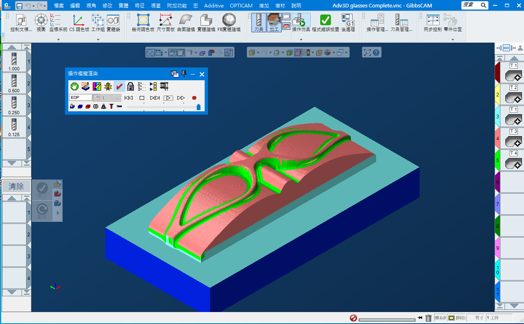Click the help question mark icon in viewport
The image size is (524, 324).
tap(376, 53)
